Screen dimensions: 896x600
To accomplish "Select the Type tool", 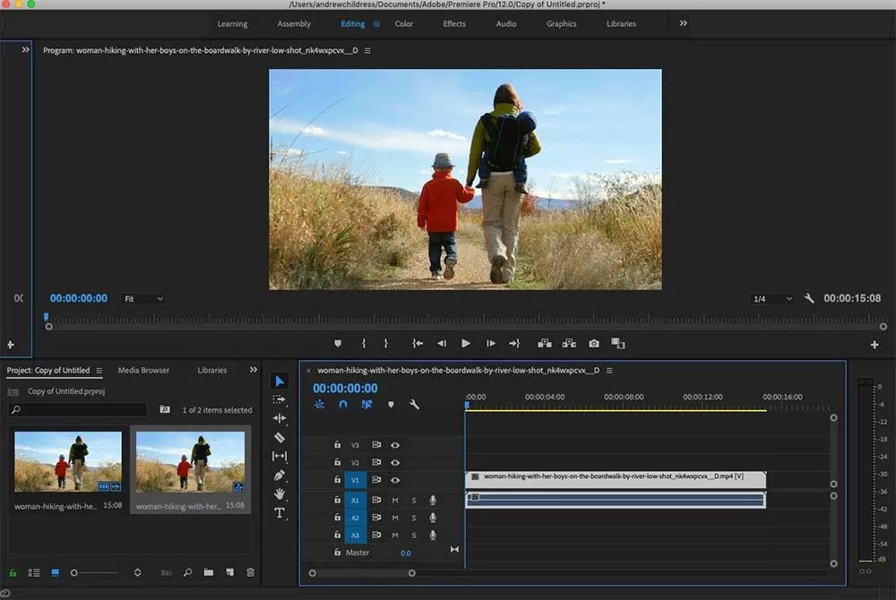I will 280,513.
